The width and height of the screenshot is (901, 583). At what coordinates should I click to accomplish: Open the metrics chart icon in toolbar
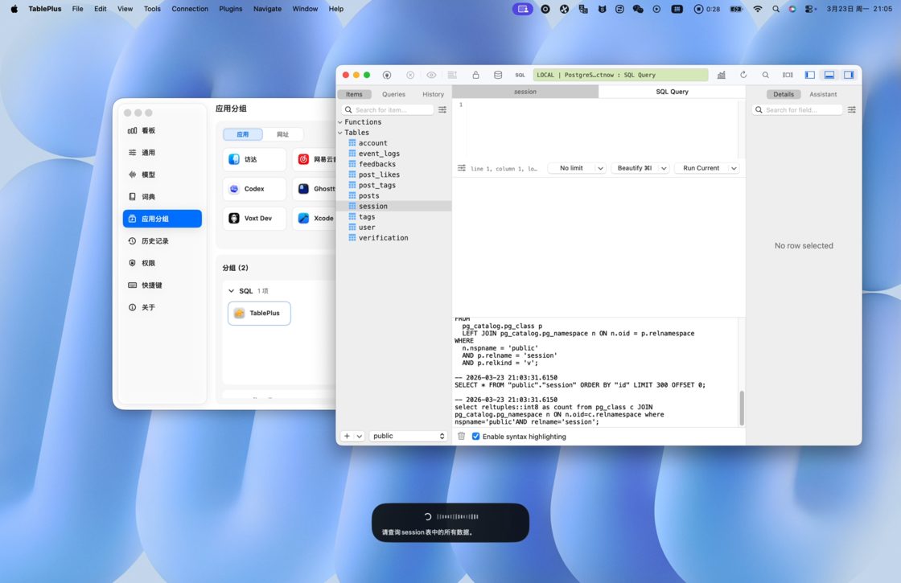click(x=722, y=76)
